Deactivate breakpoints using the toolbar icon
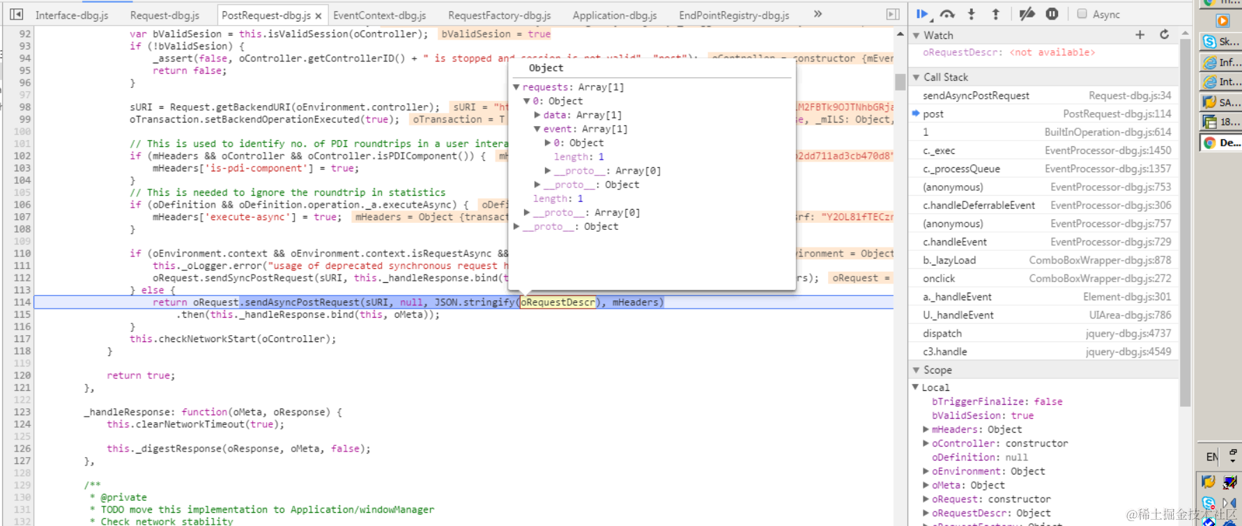Viewport: 1242px width, 526px height. click(x=1027, y=14)
